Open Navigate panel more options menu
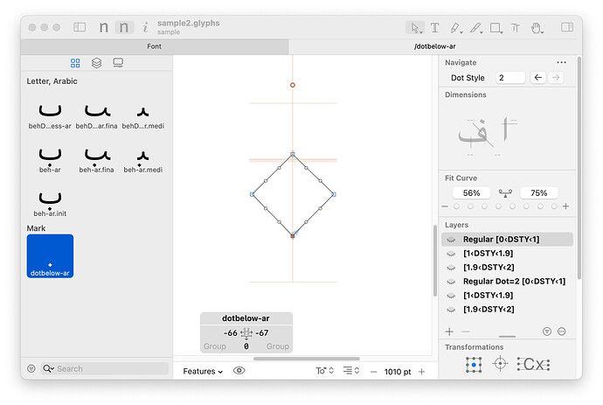Viewport: 603px width, 405px height. [561, 62]
